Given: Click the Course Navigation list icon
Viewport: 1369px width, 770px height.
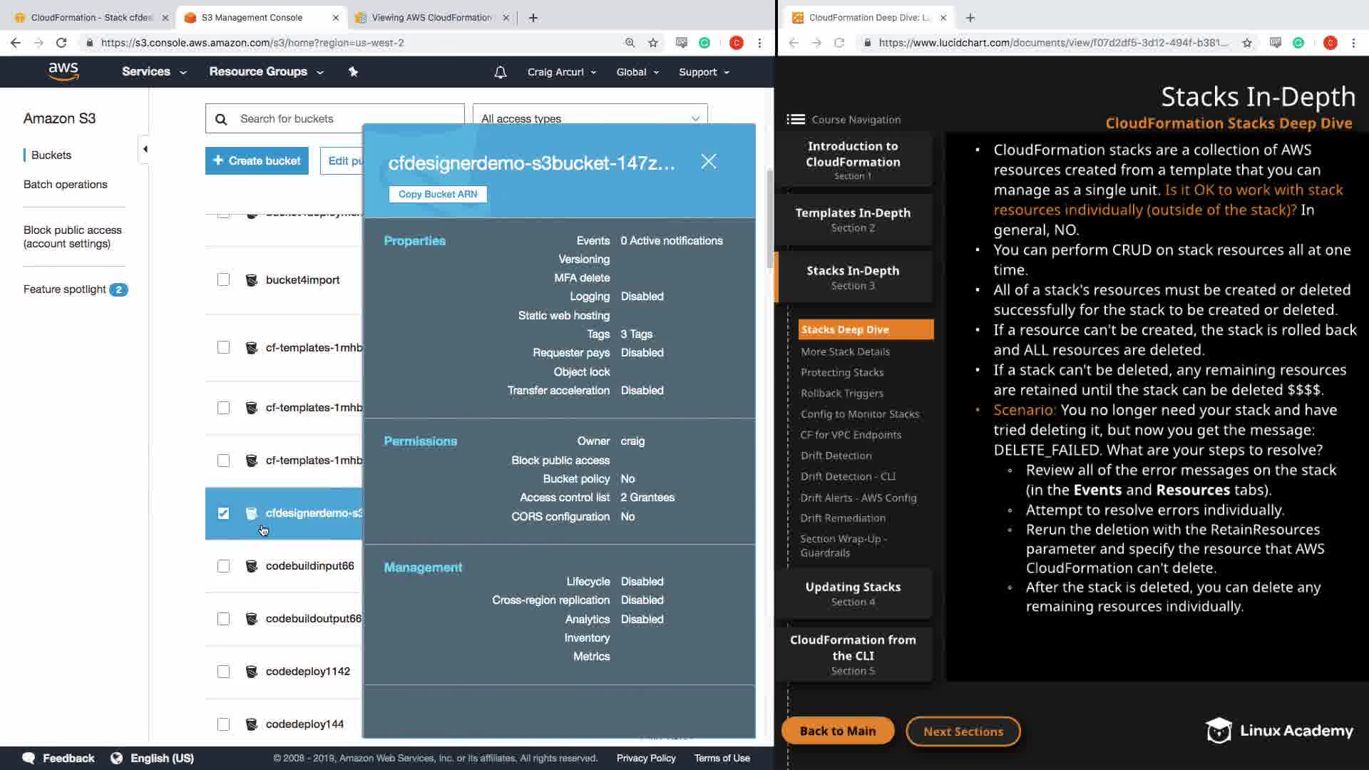Looking at the screenshot, I should [796, 119].
